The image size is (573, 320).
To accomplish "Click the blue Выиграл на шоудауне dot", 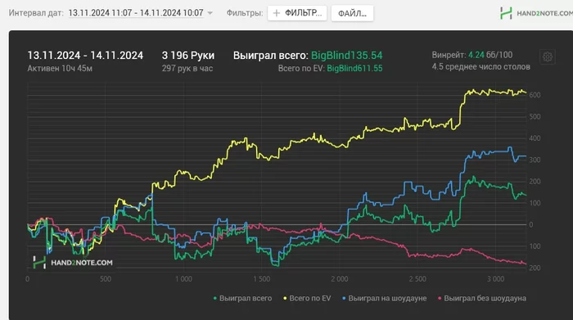I will point(344,299).
